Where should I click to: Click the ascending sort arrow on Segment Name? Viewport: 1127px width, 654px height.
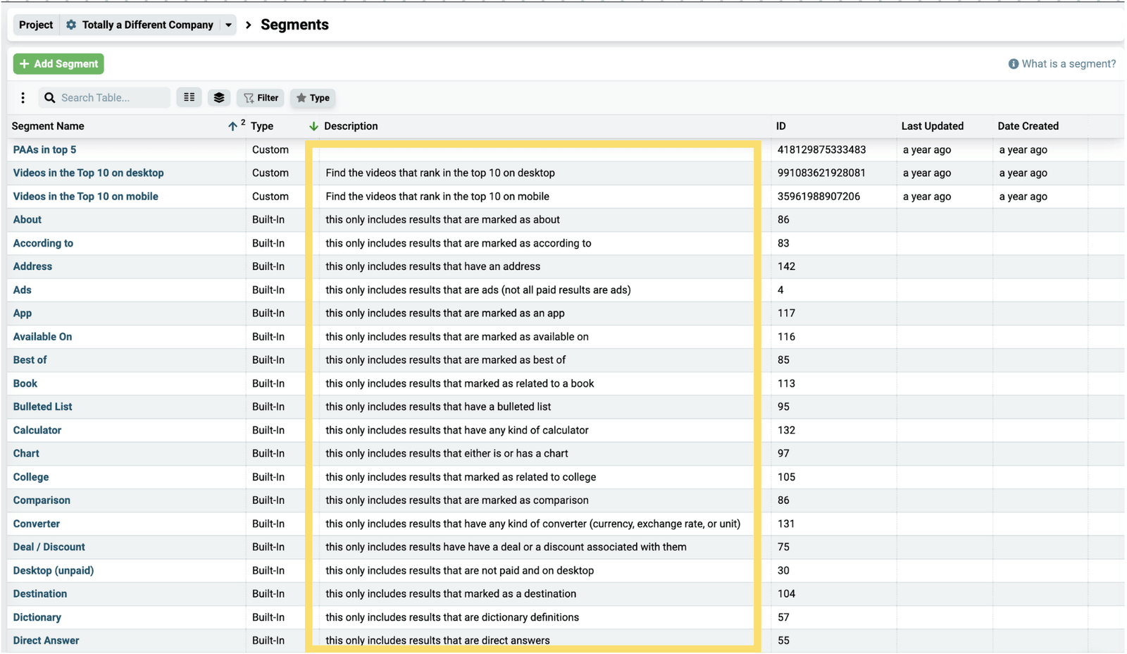click(x=232, y=126)
